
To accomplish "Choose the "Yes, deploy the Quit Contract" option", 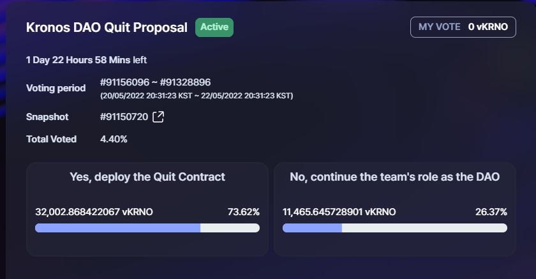I will (147, 177).
